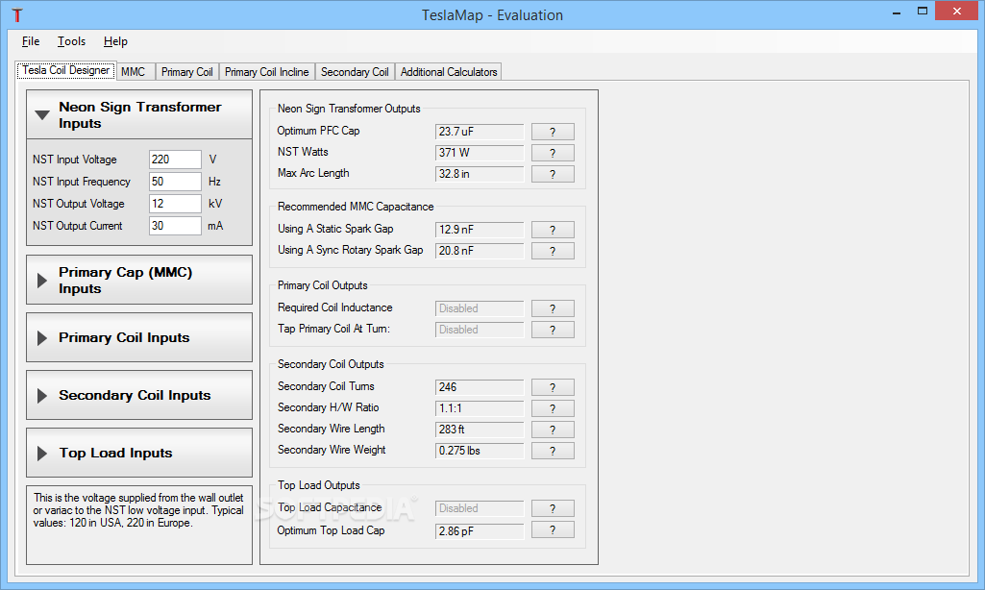Expand the Primary Cap (MMC) Inputs section
985x590 pixels.
coord(138,281)
